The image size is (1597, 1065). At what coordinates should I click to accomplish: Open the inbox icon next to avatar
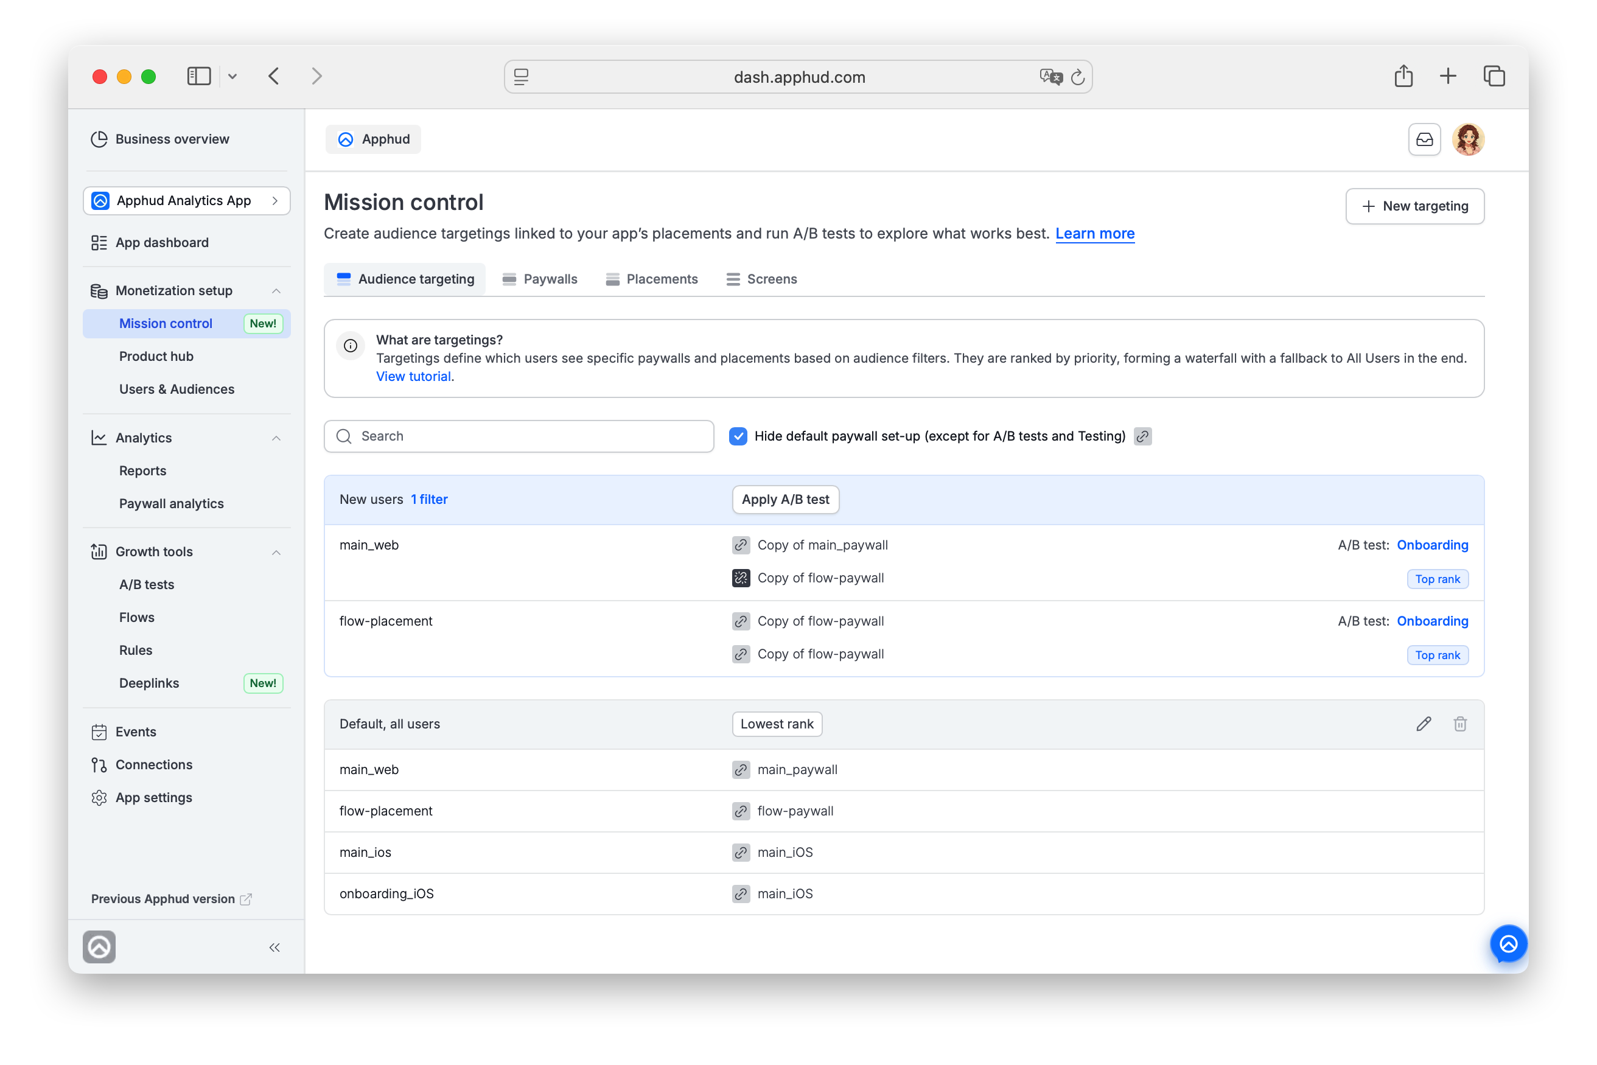tap(1424, 139)
